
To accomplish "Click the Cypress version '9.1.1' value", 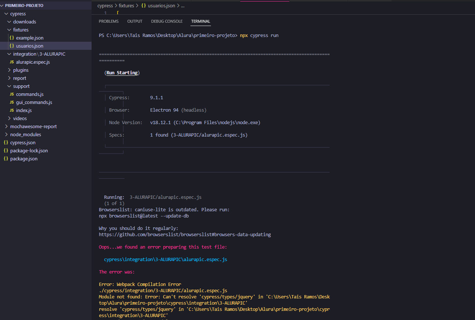I will pos(156,98).
